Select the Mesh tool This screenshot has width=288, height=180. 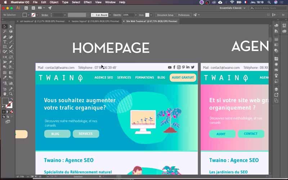point(5,73)
